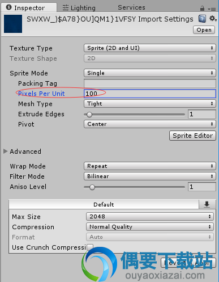Screen dimensions: 219x282
Task: Open the Sprite Editor
Action: click(192, 136)
